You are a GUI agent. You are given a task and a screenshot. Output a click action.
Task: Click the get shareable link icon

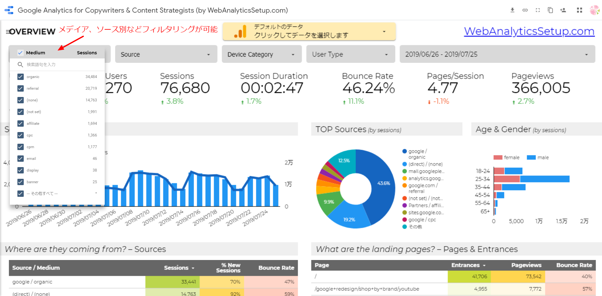[x=525, y=10]
